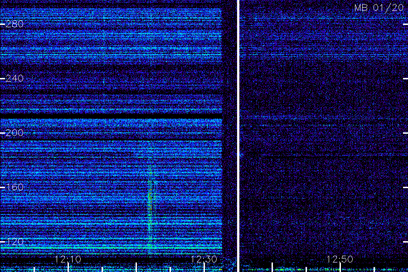Click the 280 frequency axis label

15,24
